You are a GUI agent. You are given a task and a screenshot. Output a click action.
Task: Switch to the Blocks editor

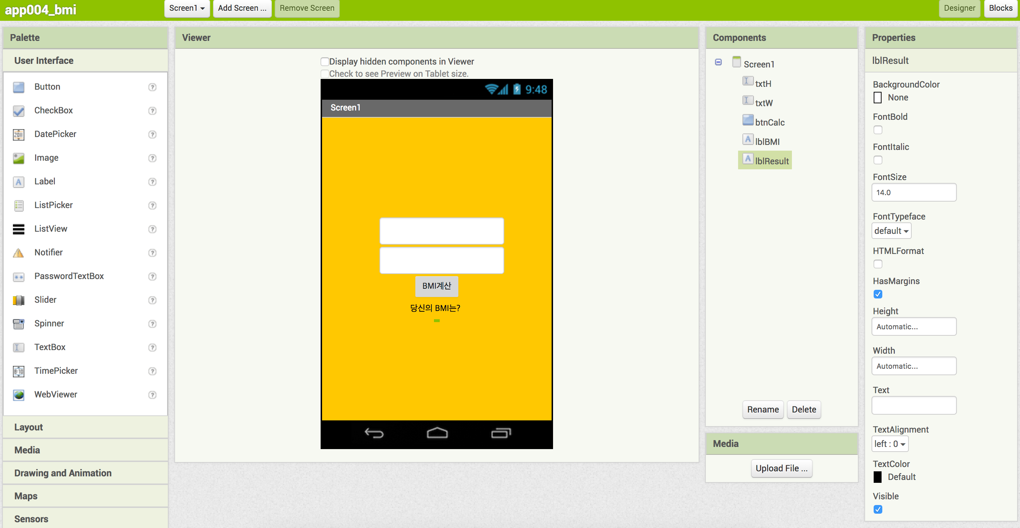[1000, 8]
